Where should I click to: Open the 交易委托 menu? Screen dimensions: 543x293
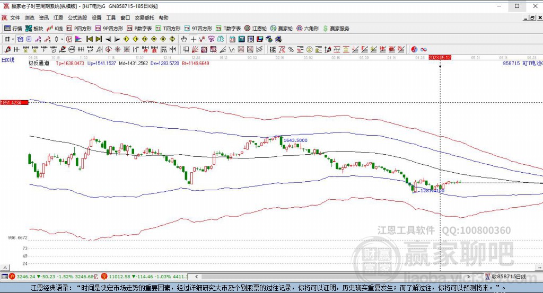pos(144,17)
